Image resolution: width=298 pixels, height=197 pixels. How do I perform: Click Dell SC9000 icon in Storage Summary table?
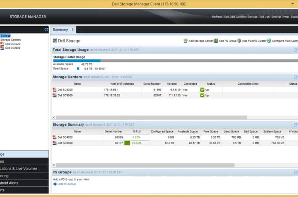click(x=55, y=143)
